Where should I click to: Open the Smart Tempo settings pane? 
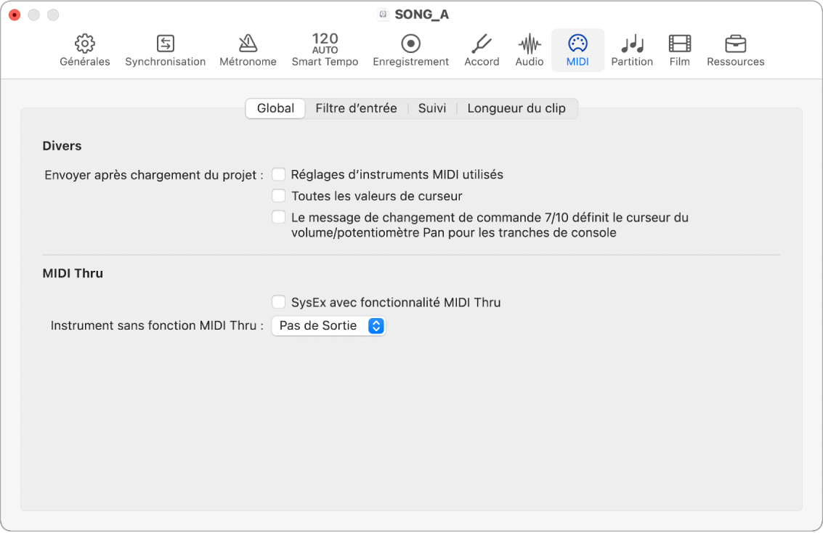pos(325,50)
